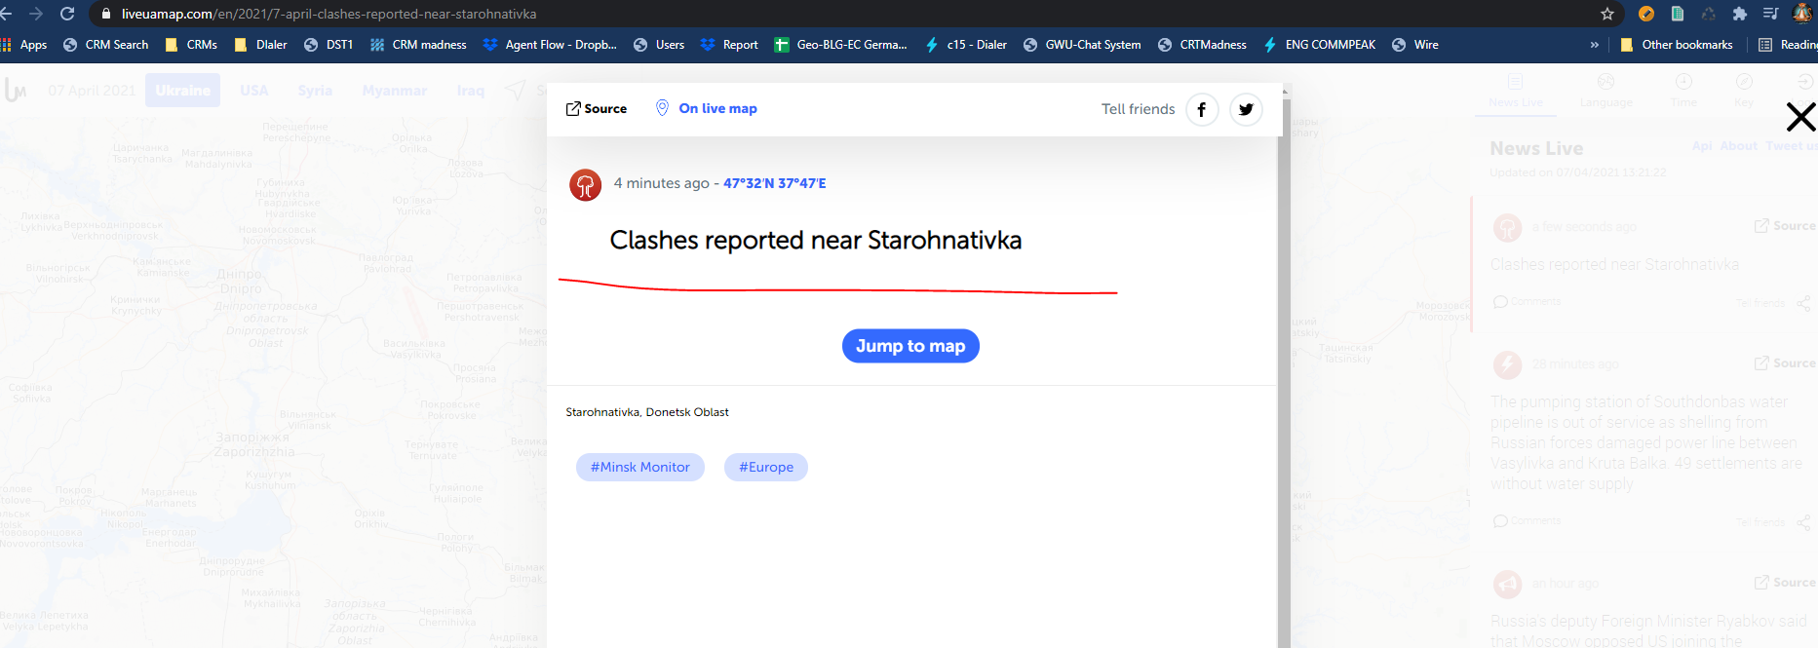Viewport: 1818px width, 648px height.
Task: Open the Reading list
Action: [x=1788, y=45]
